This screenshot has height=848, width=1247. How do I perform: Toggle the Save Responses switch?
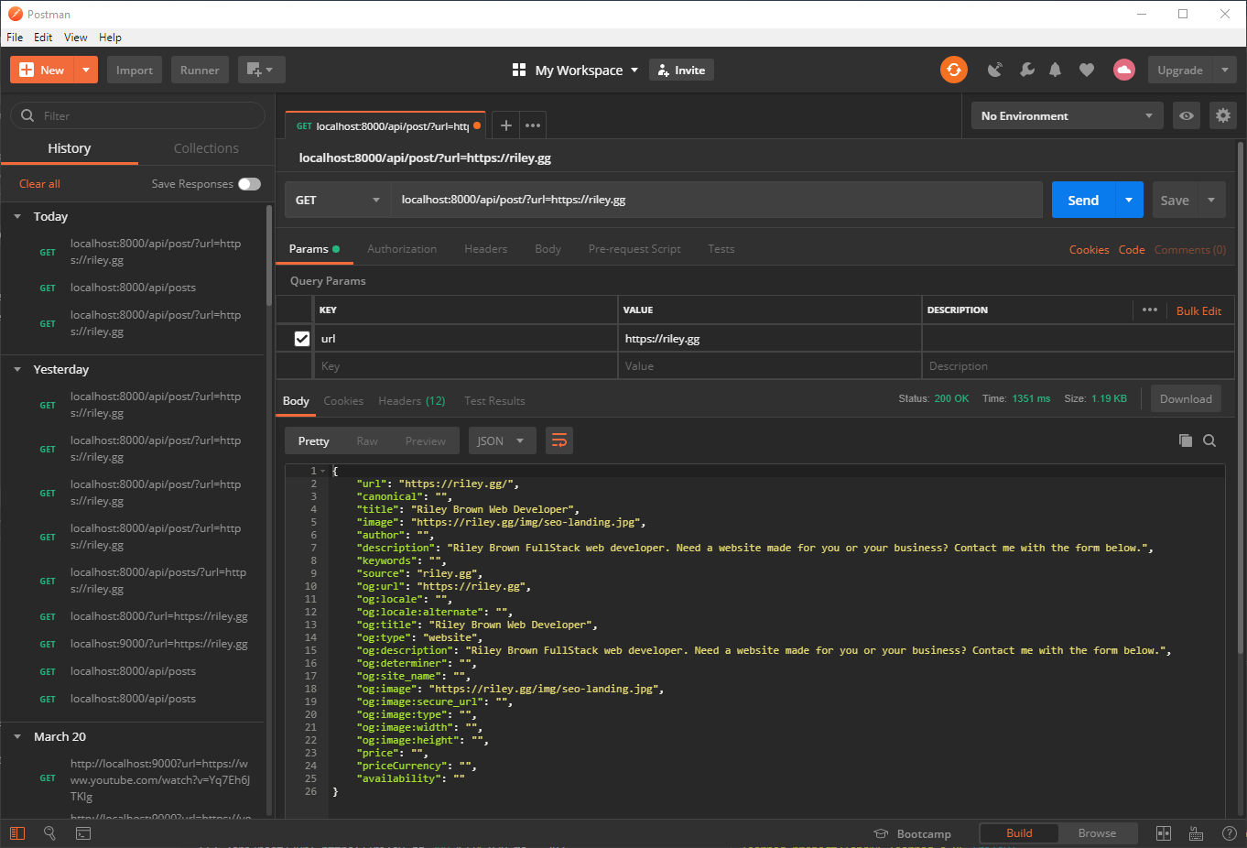click(249, 184)
